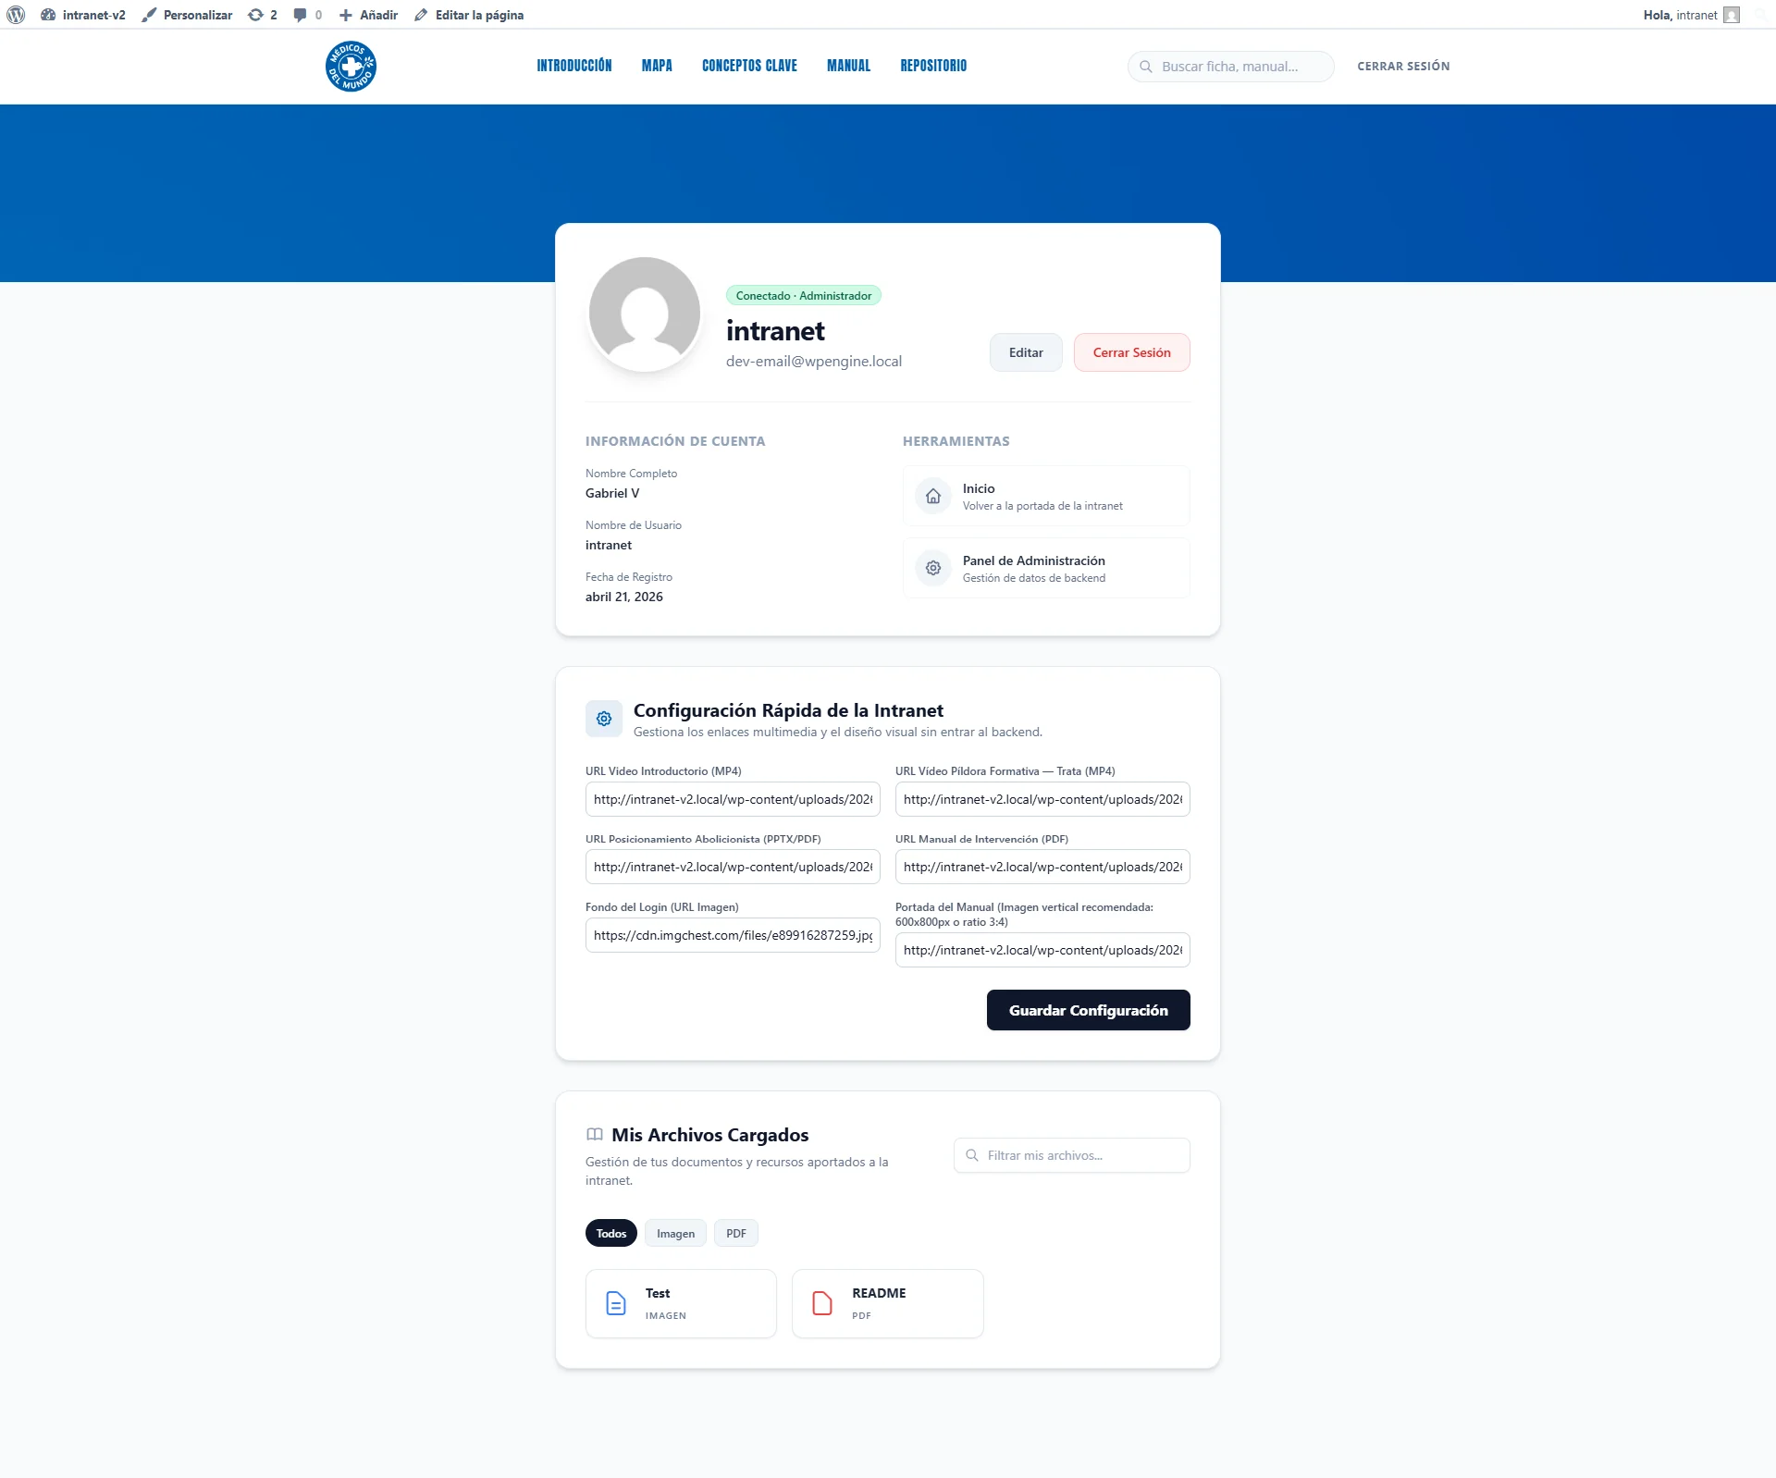Viewport: 1776px width, 1478px height.
Task: Click the book icon beside Mis Archivos Cargados
Action: coord(595,1135)
